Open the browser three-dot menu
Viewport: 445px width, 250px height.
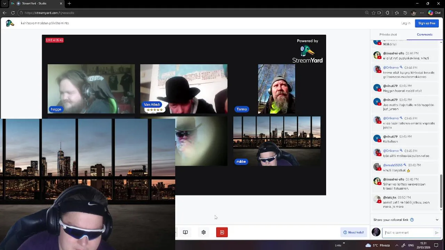pyautogui.click(x=422, y=13)
